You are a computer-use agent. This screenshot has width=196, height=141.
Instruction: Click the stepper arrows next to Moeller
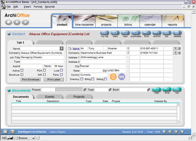coord(128,48)
